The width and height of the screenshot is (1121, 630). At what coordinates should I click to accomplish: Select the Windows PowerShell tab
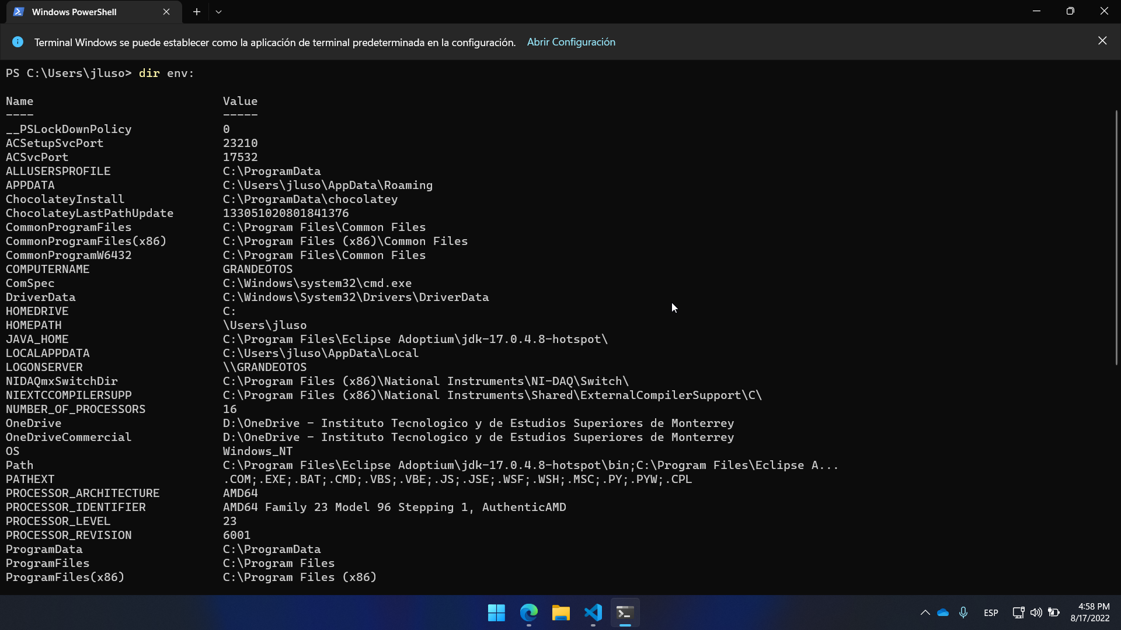click(76, 12)
